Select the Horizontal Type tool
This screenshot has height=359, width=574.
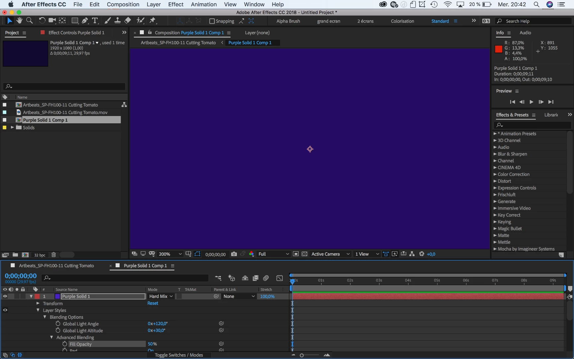pos(95,21)
